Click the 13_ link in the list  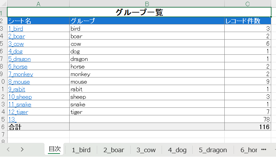click(12, 119)
